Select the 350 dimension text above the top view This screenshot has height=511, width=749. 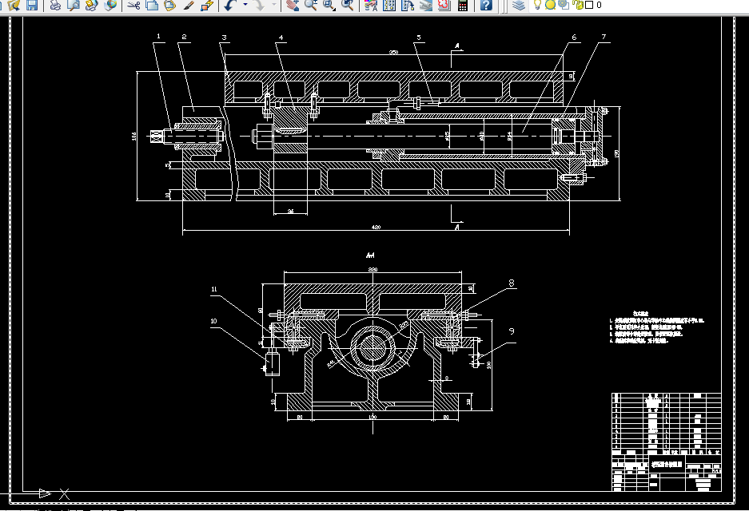click(393, 52)
